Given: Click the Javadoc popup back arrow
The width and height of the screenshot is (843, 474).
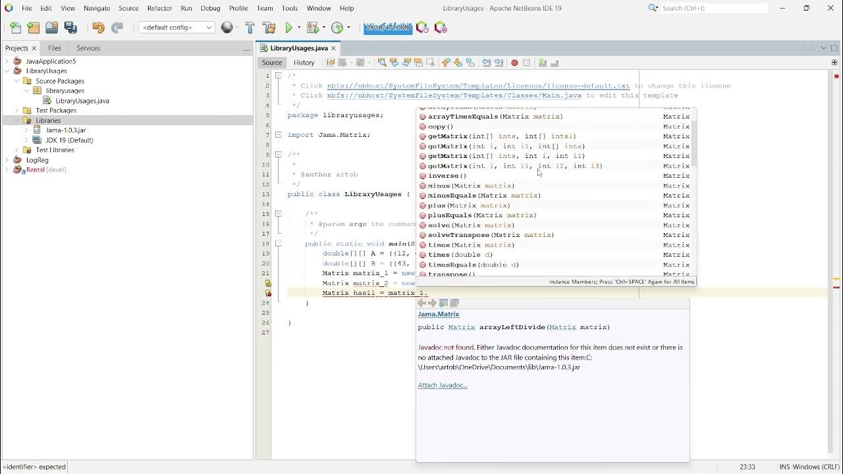Looking at the screenshot, I should 422,303.
